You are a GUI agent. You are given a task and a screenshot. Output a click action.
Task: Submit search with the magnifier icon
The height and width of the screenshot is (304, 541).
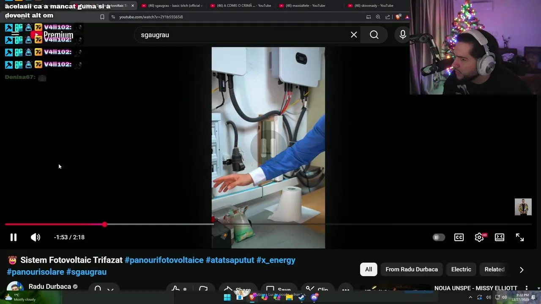(x=374, y=35)
